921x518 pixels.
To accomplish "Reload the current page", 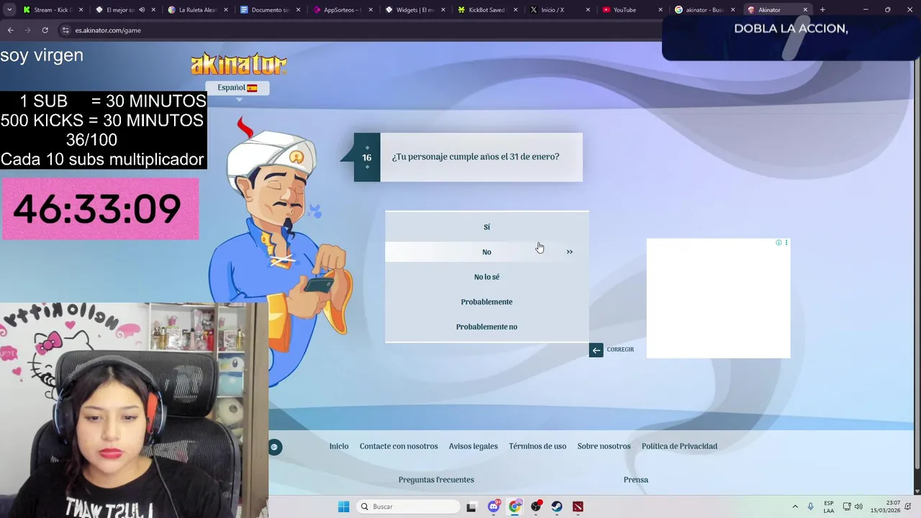I will (45, 30).
